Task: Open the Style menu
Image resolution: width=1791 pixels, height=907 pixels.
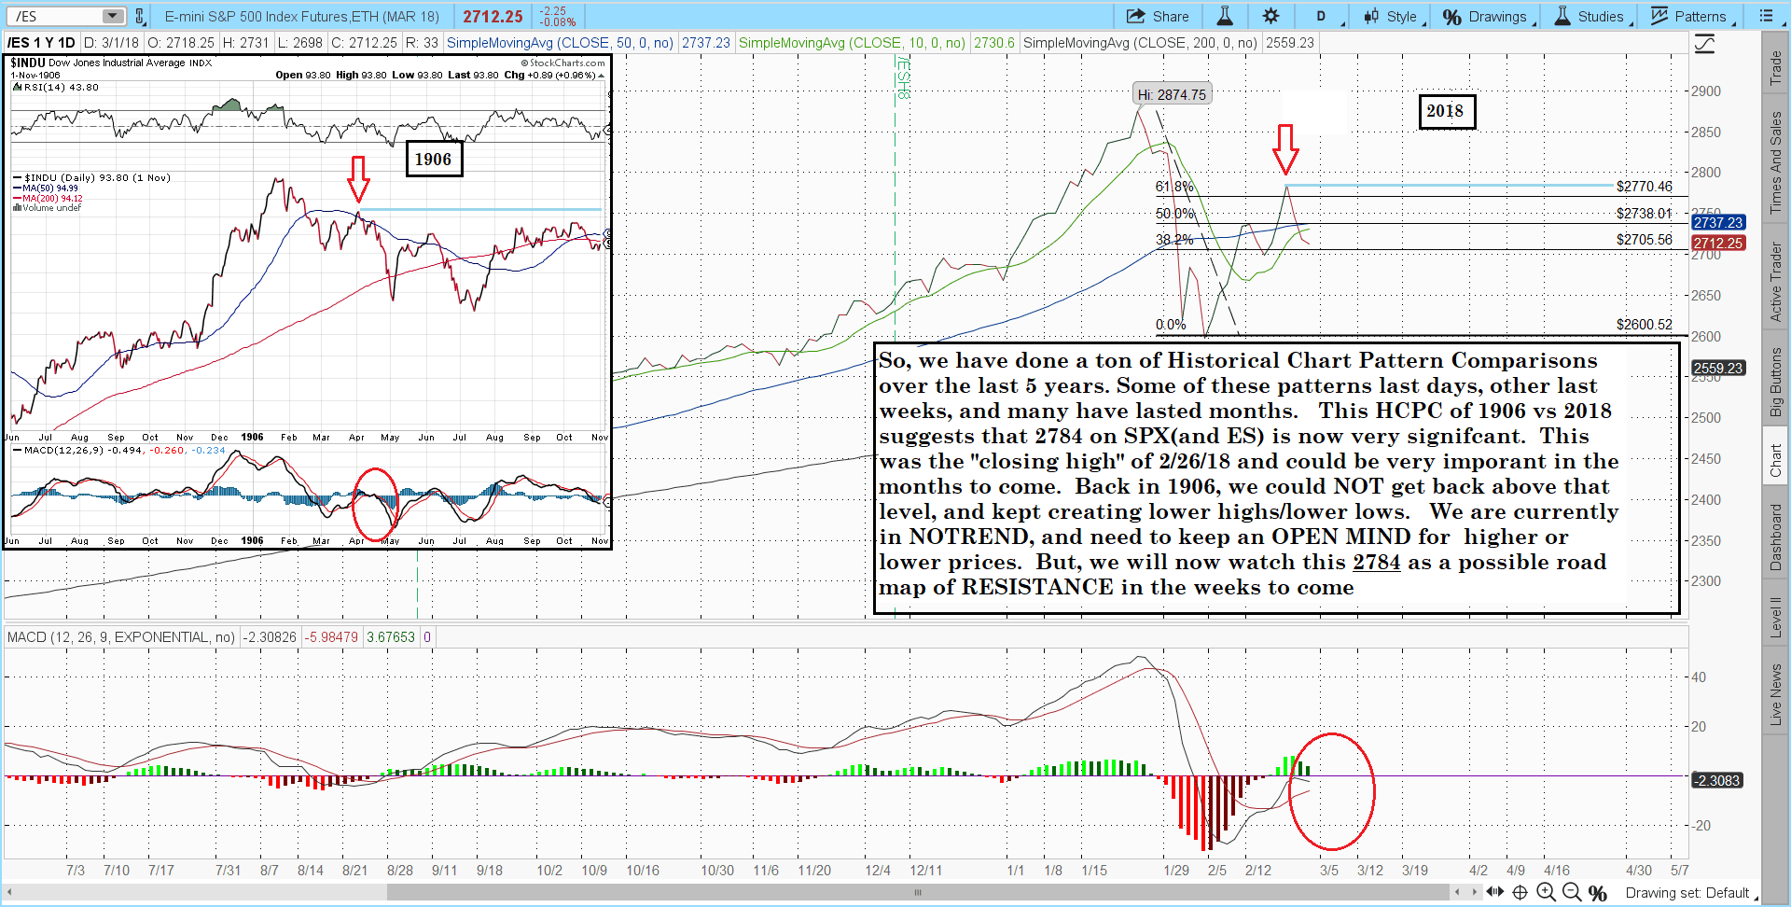Action: tap(1392, 16)
